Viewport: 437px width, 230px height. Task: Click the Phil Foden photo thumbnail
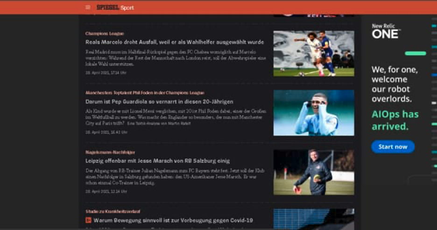[314, 113]
